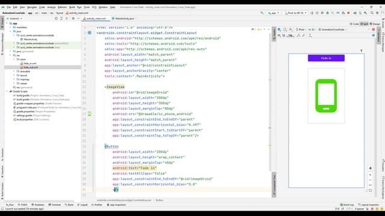385x216 pixels.
Task: Open the Palette side tab
Action: point(274,35)
